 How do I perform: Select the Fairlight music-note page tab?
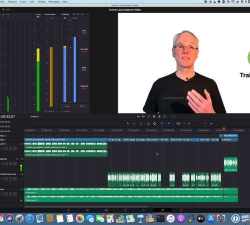pos(162,210)
